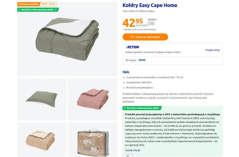Click the 'Opis' description heading
Viewport: 239px width, 157px height.
126,72
